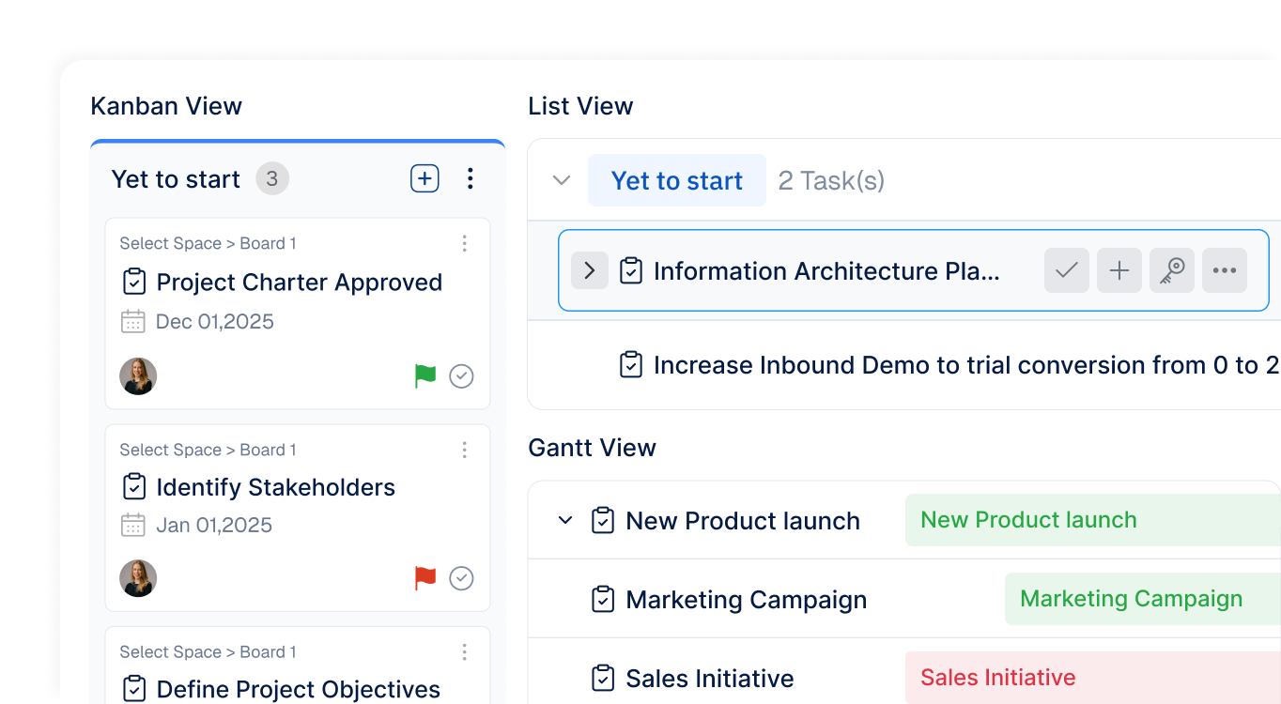Click task icon beside Marketing Campaign row
This screenshot has height=704, width=1281.
(x=603, y=599)
